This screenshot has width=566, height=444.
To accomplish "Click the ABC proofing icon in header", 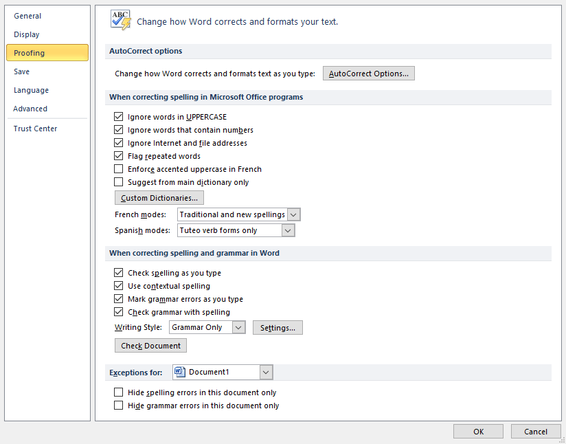I will pyautogui.click(x=120, y=20).
